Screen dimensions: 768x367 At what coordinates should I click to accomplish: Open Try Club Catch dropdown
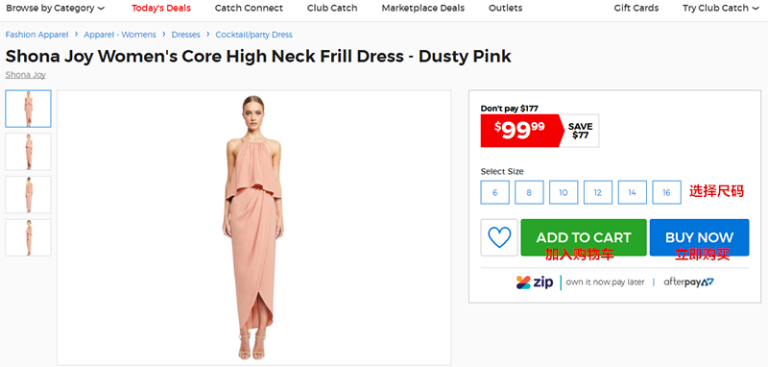coord(721,8)
